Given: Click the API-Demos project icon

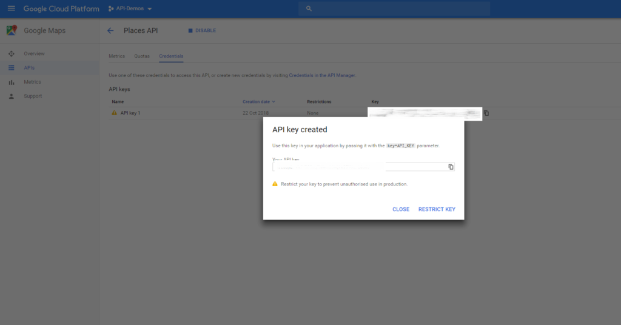Looking at the screenshot, I should pos(111,8).
